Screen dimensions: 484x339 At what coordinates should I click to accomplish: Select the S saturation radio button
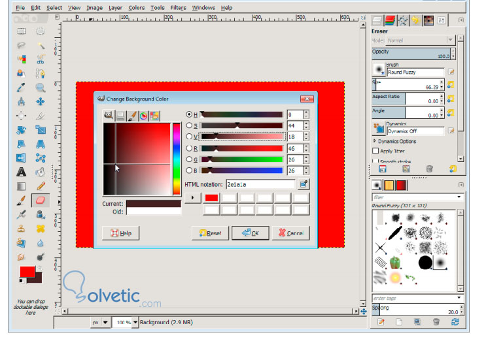[189, 125]
